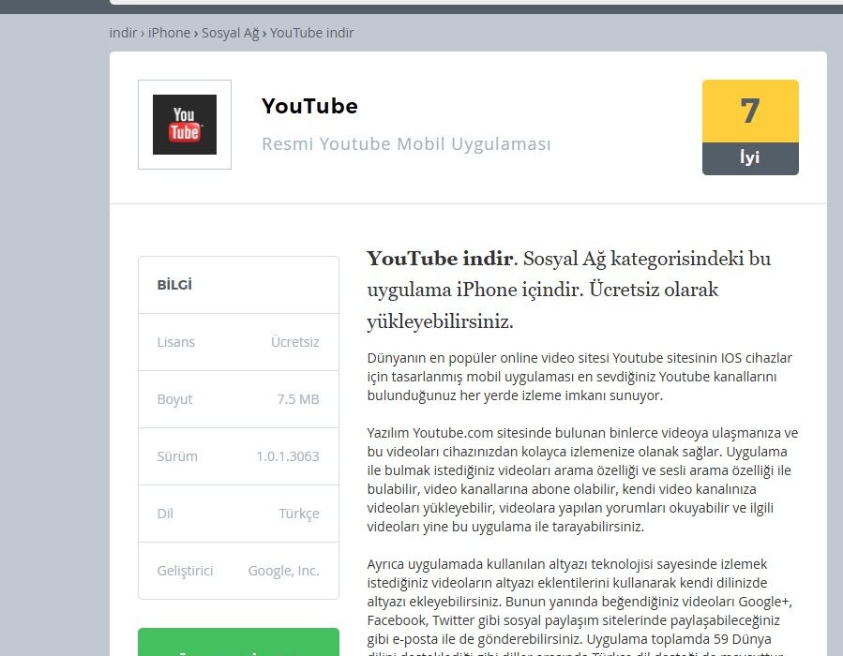Click the YouTube app logo thumbnail
This screenshot has height=656, width=843.
pos(185,125)
